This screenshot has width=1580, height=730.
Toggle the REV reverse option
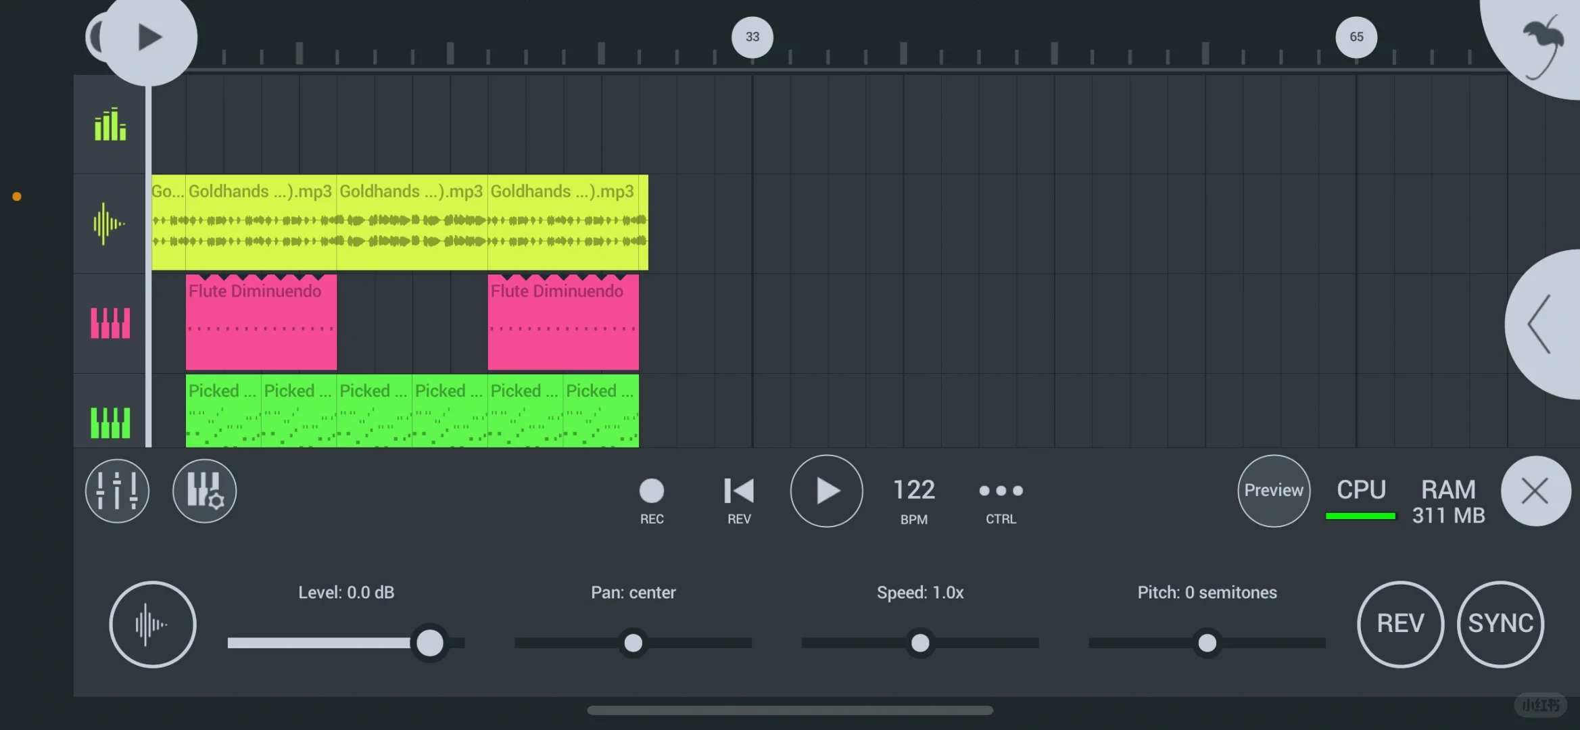click(738, 491)
